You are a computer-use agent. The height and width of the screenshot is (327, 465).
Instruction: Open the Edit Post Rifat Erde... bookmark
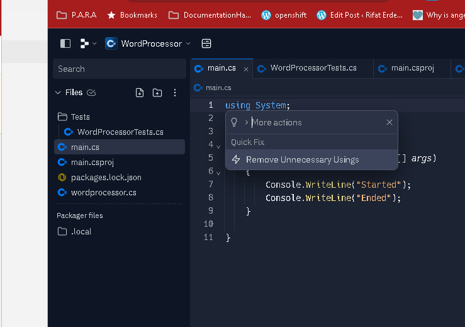[x=360, y=15]
